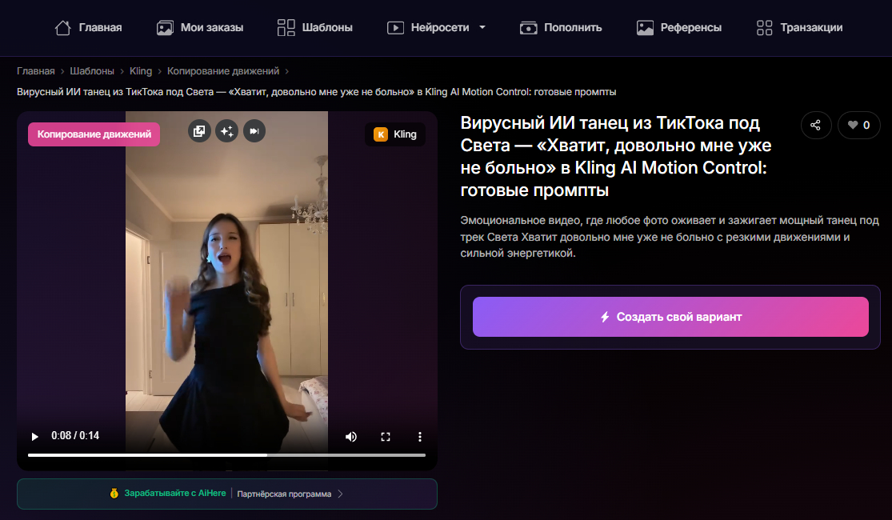Image resolution: width=892 pixels, height=520 pixels.
Task: Click the grid icon beside Транзакции
Action: [765, 27]
